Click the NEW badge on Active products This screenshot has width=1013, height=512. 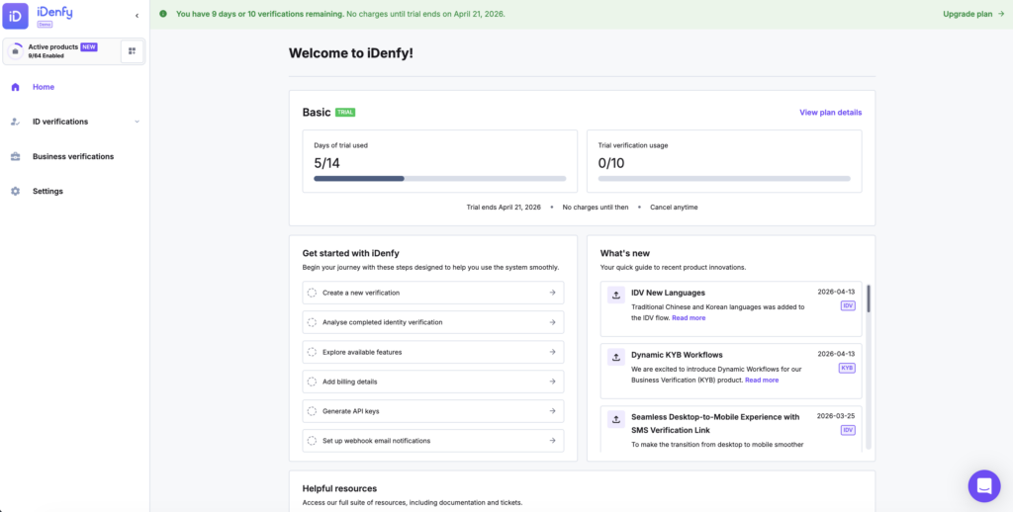pos(89,47)
